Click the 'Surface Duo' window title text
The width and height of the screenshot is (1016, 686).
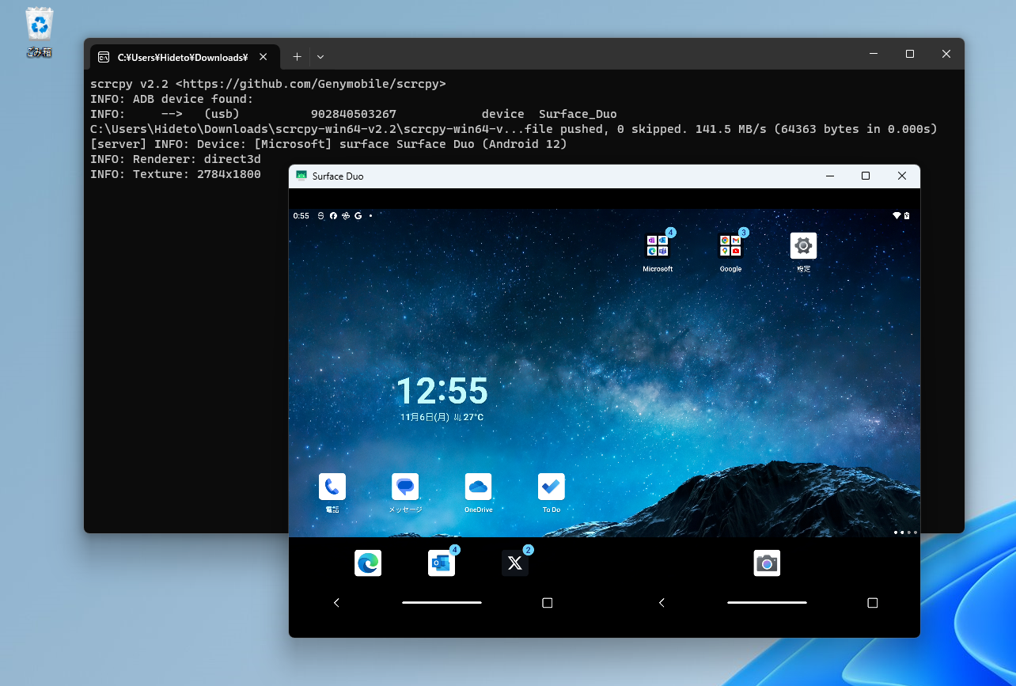[x=338, y=176]
